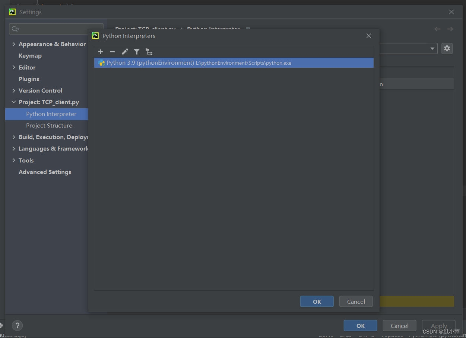The image size is (466, 338).
Task: Click OK in the Python Interpreters dialog
Action: pos(317,302)
